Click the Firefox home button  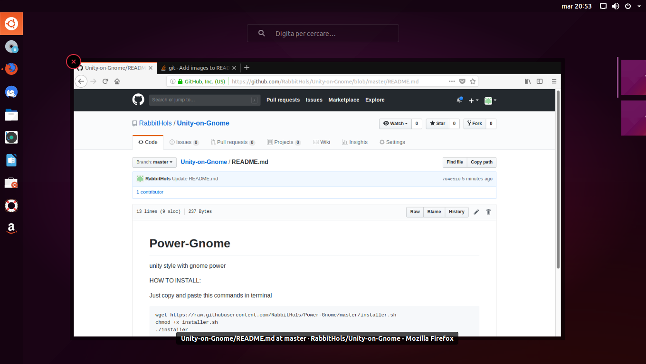(x=117, y=81)
